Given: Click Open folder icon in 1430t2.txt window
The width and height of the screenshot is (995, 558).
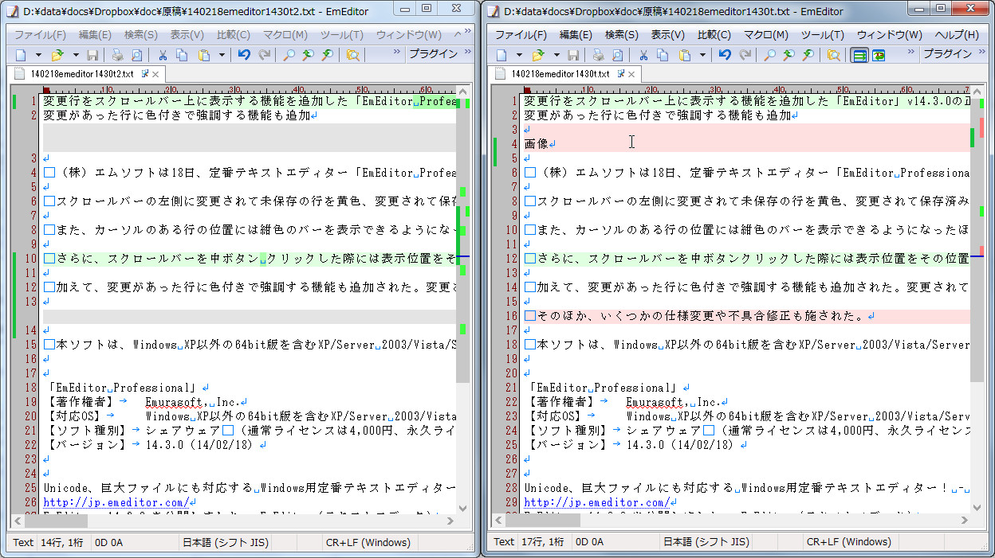Looking at the screenshot, I should [x=57, y=55].
